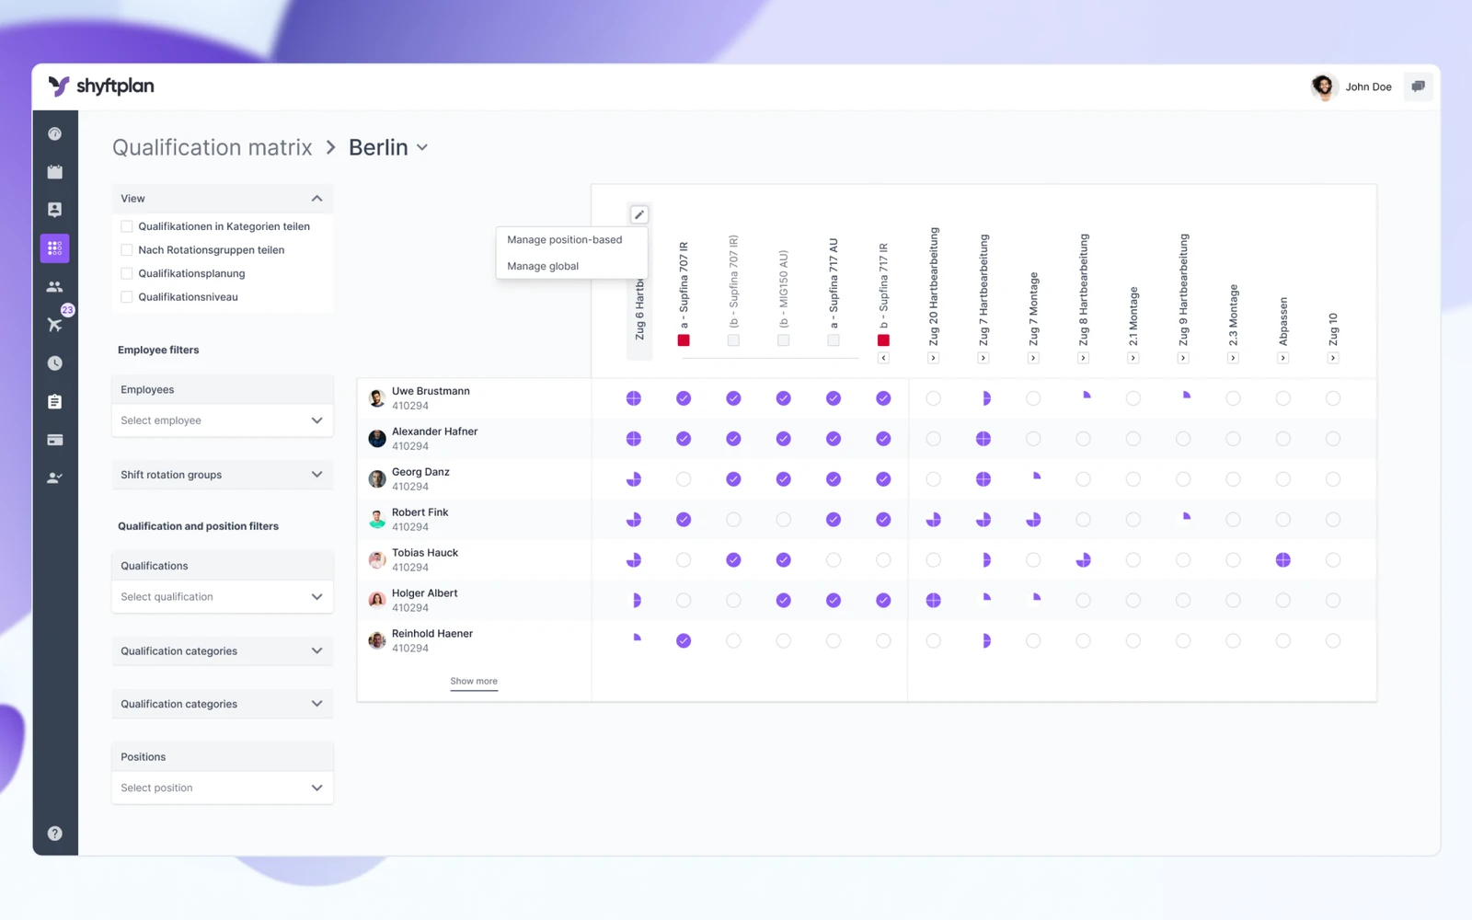Select the qualification matrix grid icon

[x=55, y=248]
